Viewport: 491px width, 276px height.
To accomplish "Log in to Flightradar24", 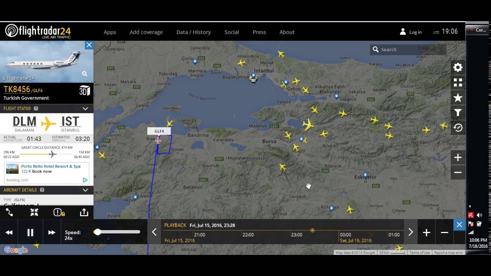I will [x=411, y=32].
